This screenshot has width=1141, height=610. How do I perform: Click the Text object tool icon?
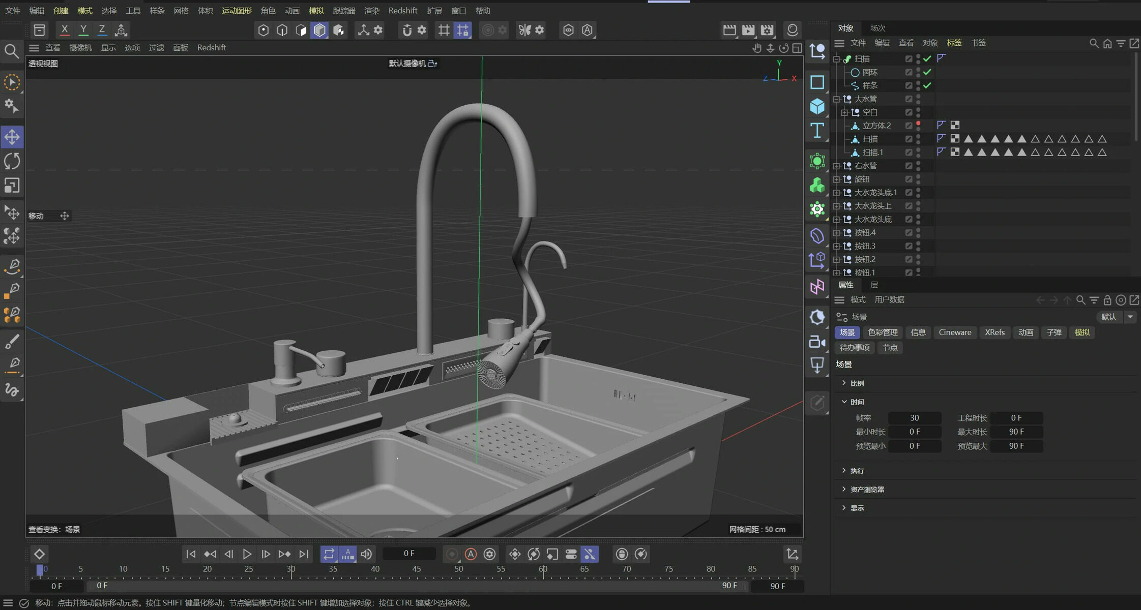pyautogui.click(x=817, y=131)
